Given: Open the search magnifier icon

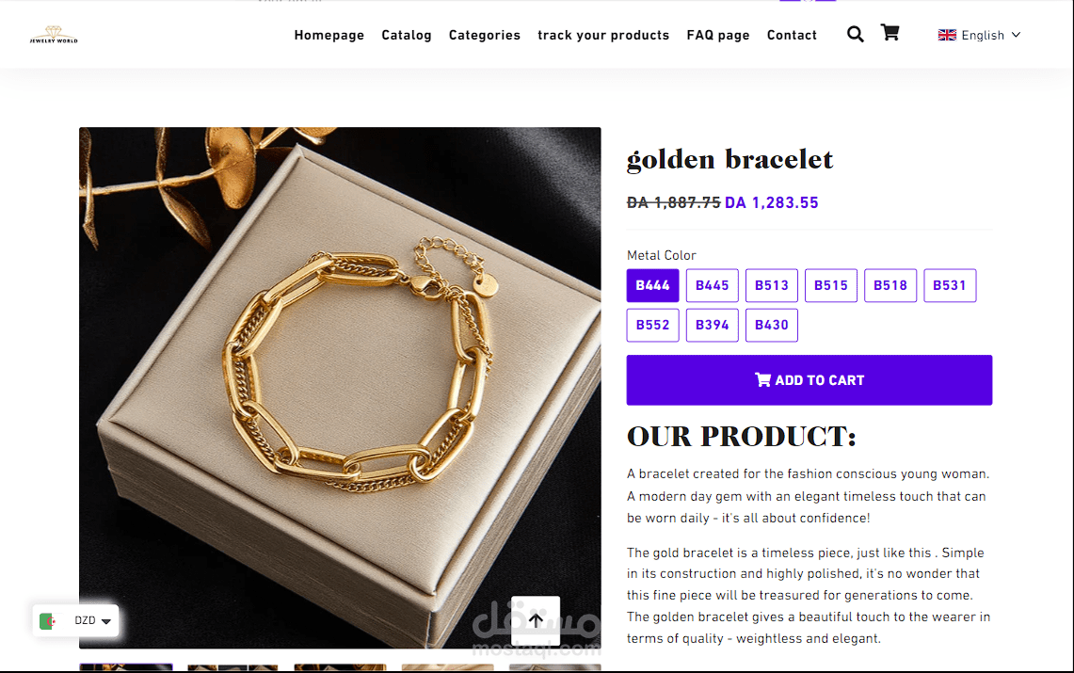Looking at the screenshot, I should click(855, 34).
